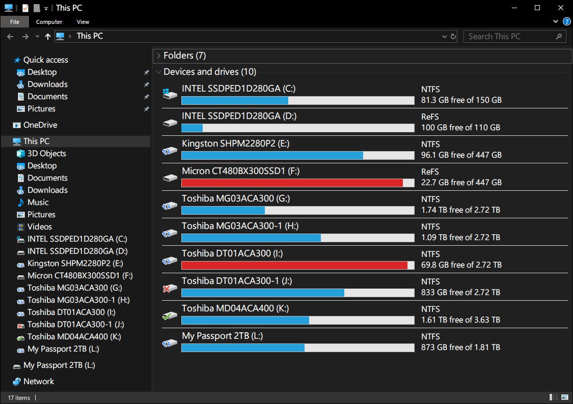Go forward with the right arrow
Screen dimensions: 573x404
coord(25,37)
